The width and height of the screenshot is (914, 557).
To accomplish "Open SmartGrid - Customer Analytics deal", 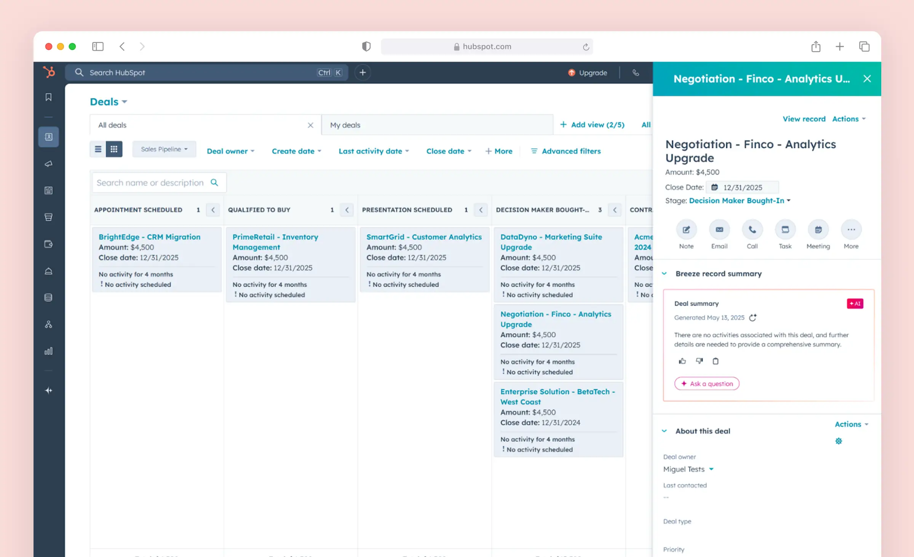I will [x=424, y=237].
